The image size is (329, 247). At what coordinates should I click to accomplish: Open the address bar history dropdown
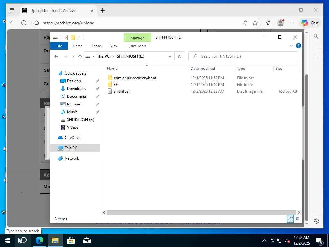[x=170, y=56]
